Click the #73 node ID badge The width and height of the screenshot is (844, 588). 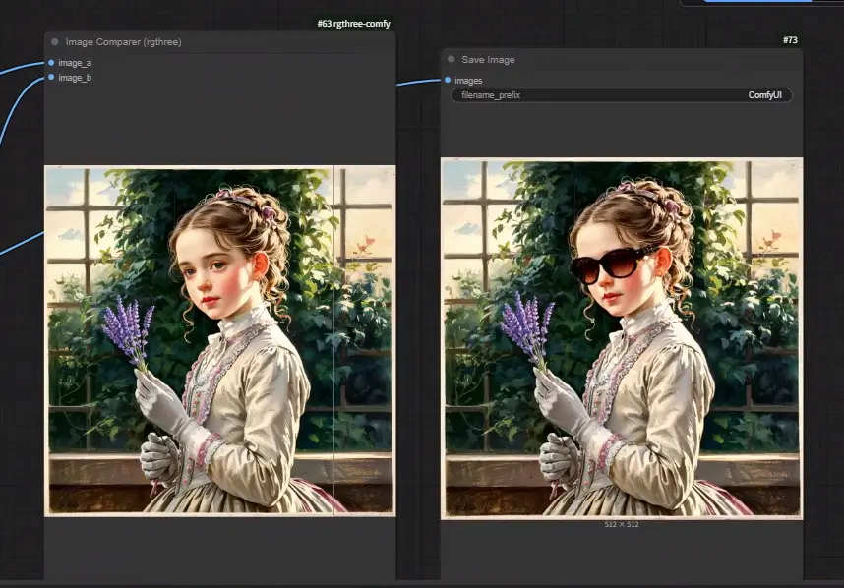pyautogui.click(x=790, y=40)
